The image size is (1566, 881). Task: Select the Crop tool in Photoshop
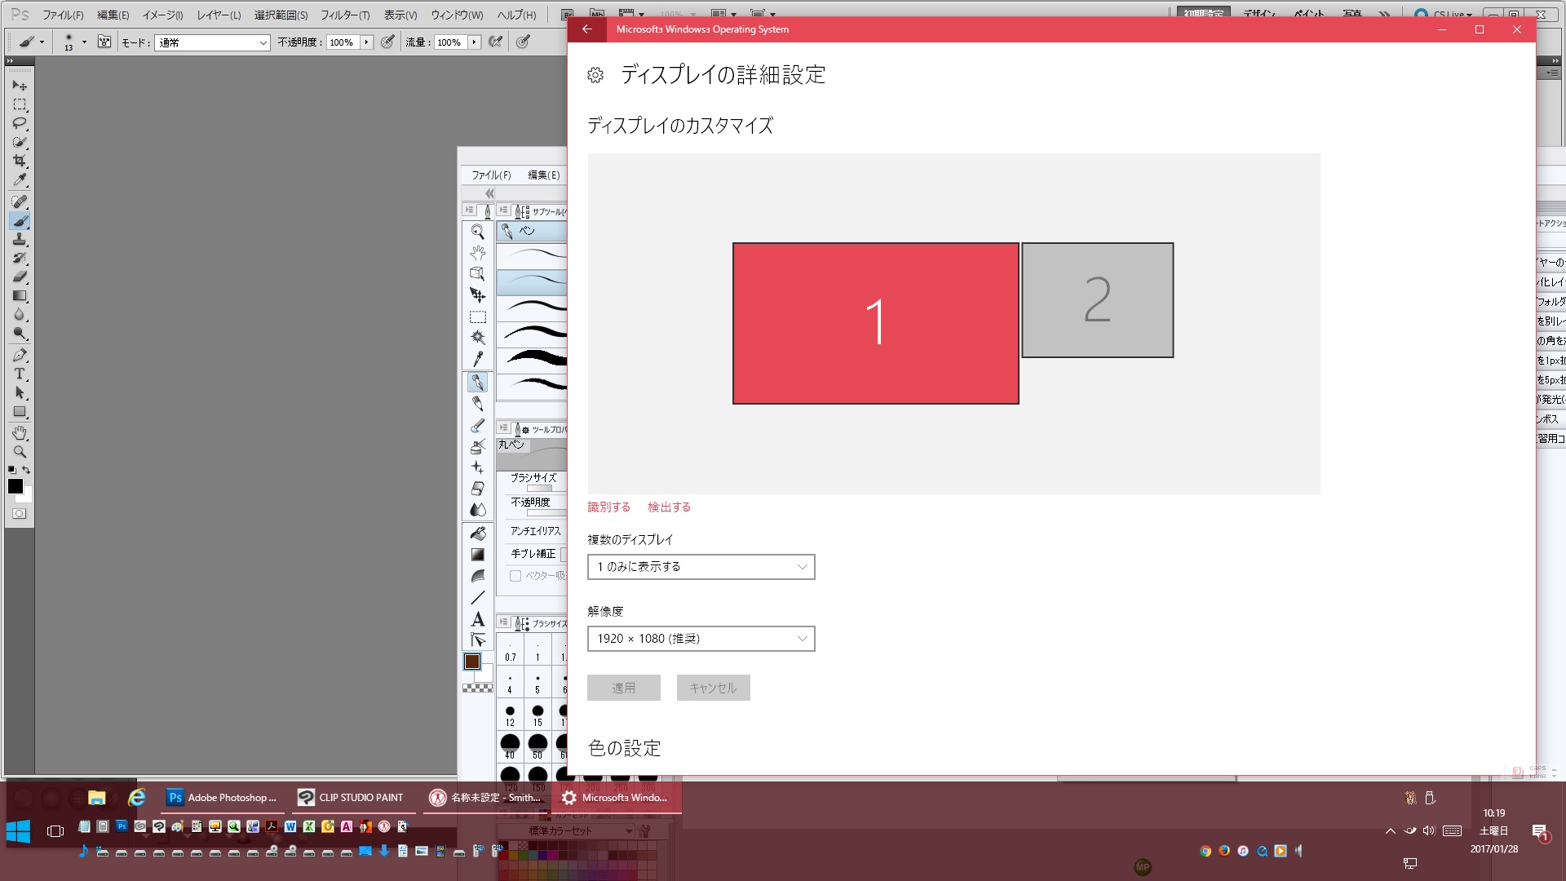pos(20,161)
